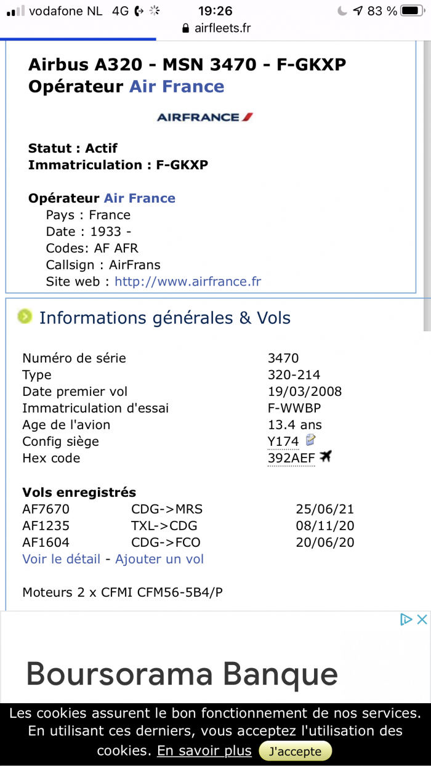
Task: Open Voir le détail flights link
Action: coord(61,559)
